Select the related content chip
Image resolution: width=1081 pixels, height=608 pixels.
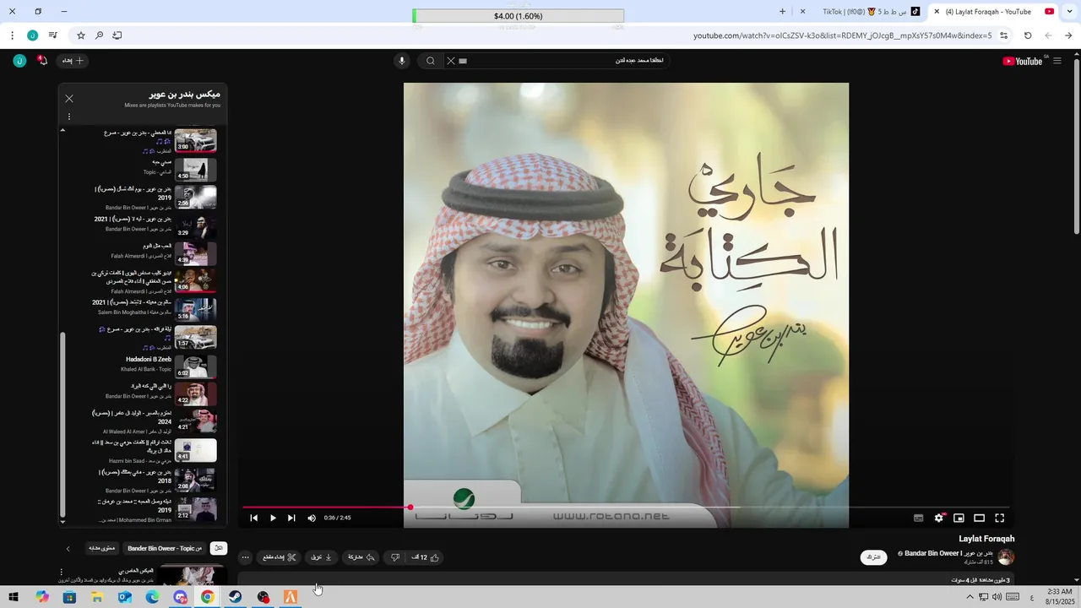(x=101, y=548)
